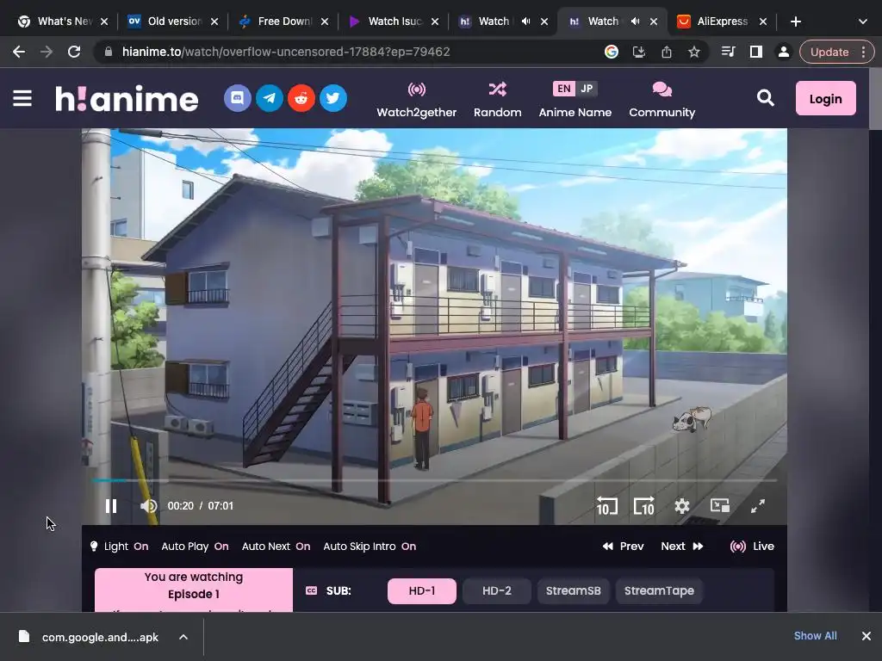Click the hianime logo
Image resolution: width=882 pixels, height=661 pixels.
point(127,99)
